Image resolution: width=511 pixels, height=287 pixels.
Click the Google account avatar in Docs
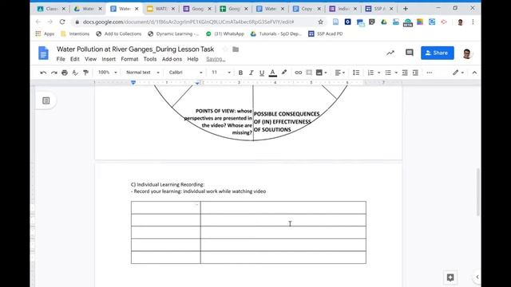pyautogui.click(x=467, y=53)
